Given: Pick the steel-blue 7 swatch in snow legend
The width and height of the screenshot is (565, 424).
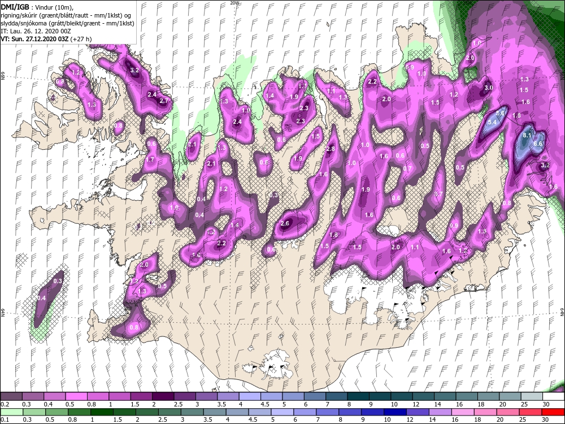Looking at the screenshot, I should pos(337,396).
